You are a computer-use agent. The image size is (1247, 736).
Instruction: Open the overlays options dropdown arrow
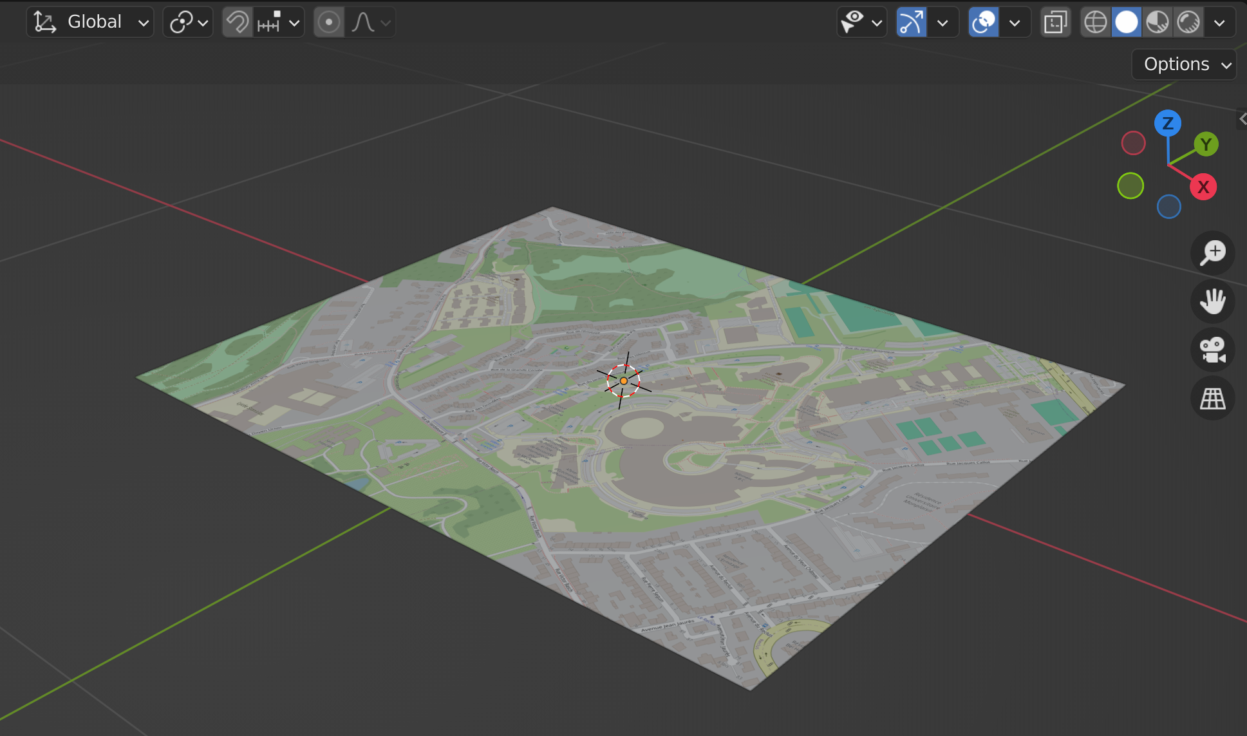click(1015, 22)
